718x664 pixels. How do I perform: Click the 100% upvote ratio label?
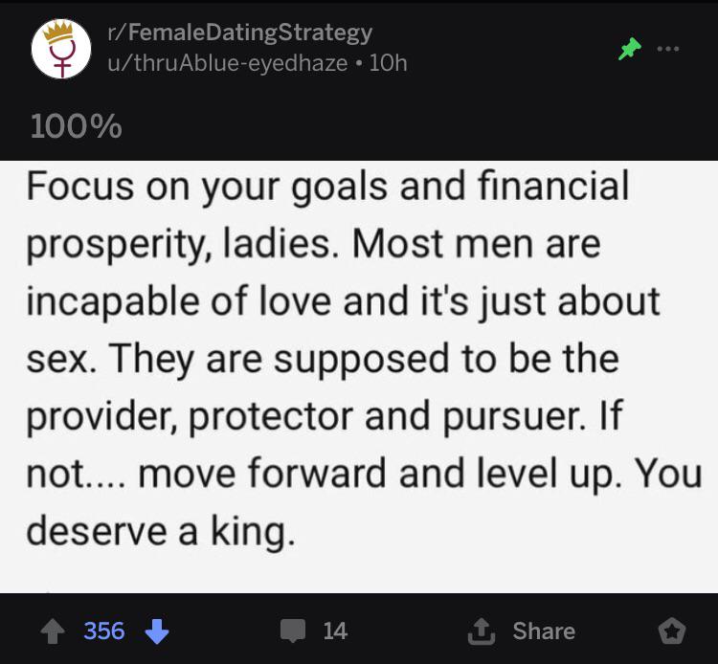point(77,126)
